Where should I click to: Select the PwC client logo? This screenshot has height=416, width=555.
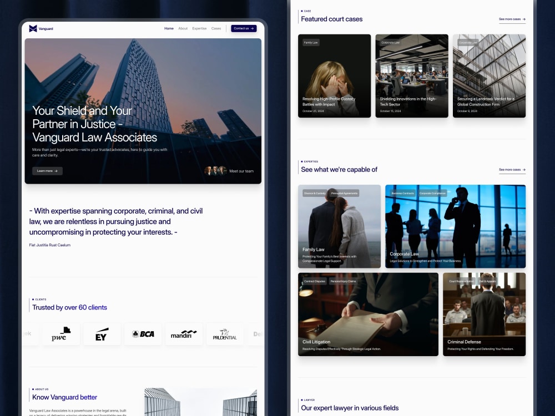61,334
